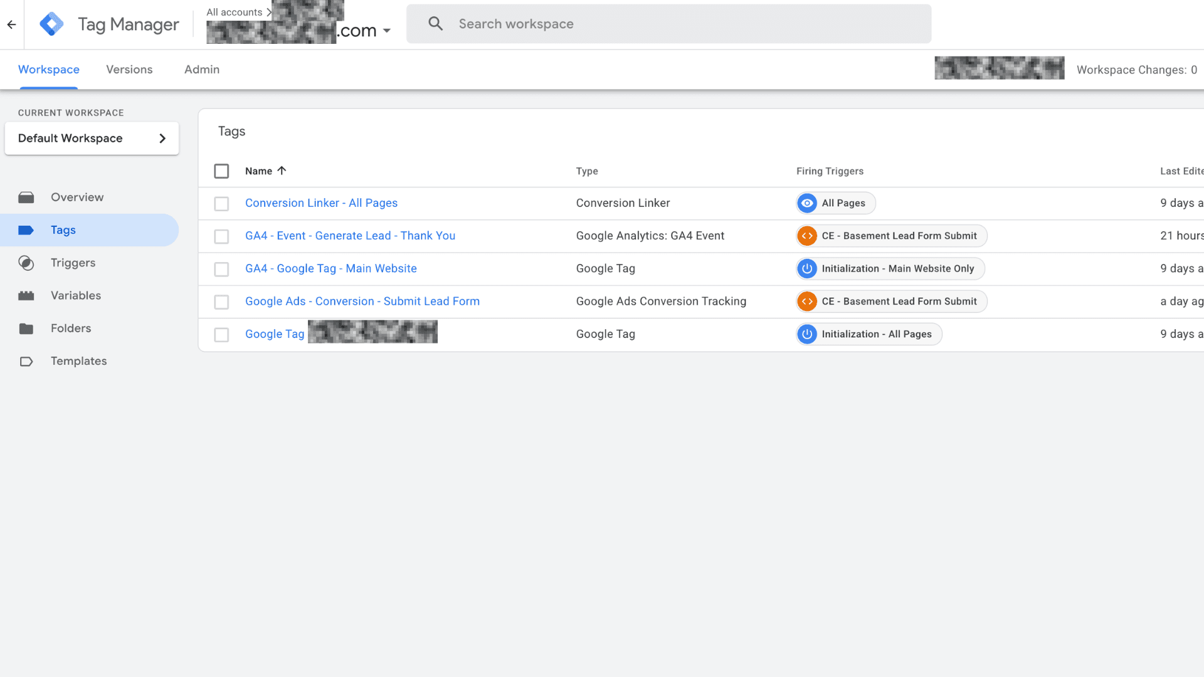Click power icon for Initialization All Pages

tap(807, 334)
